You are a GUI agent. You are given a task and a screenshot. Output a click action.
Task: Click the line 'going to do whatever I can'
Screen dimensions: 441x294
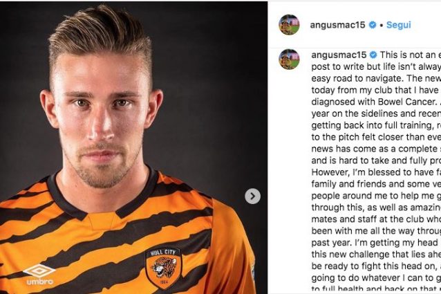[376, 278]
